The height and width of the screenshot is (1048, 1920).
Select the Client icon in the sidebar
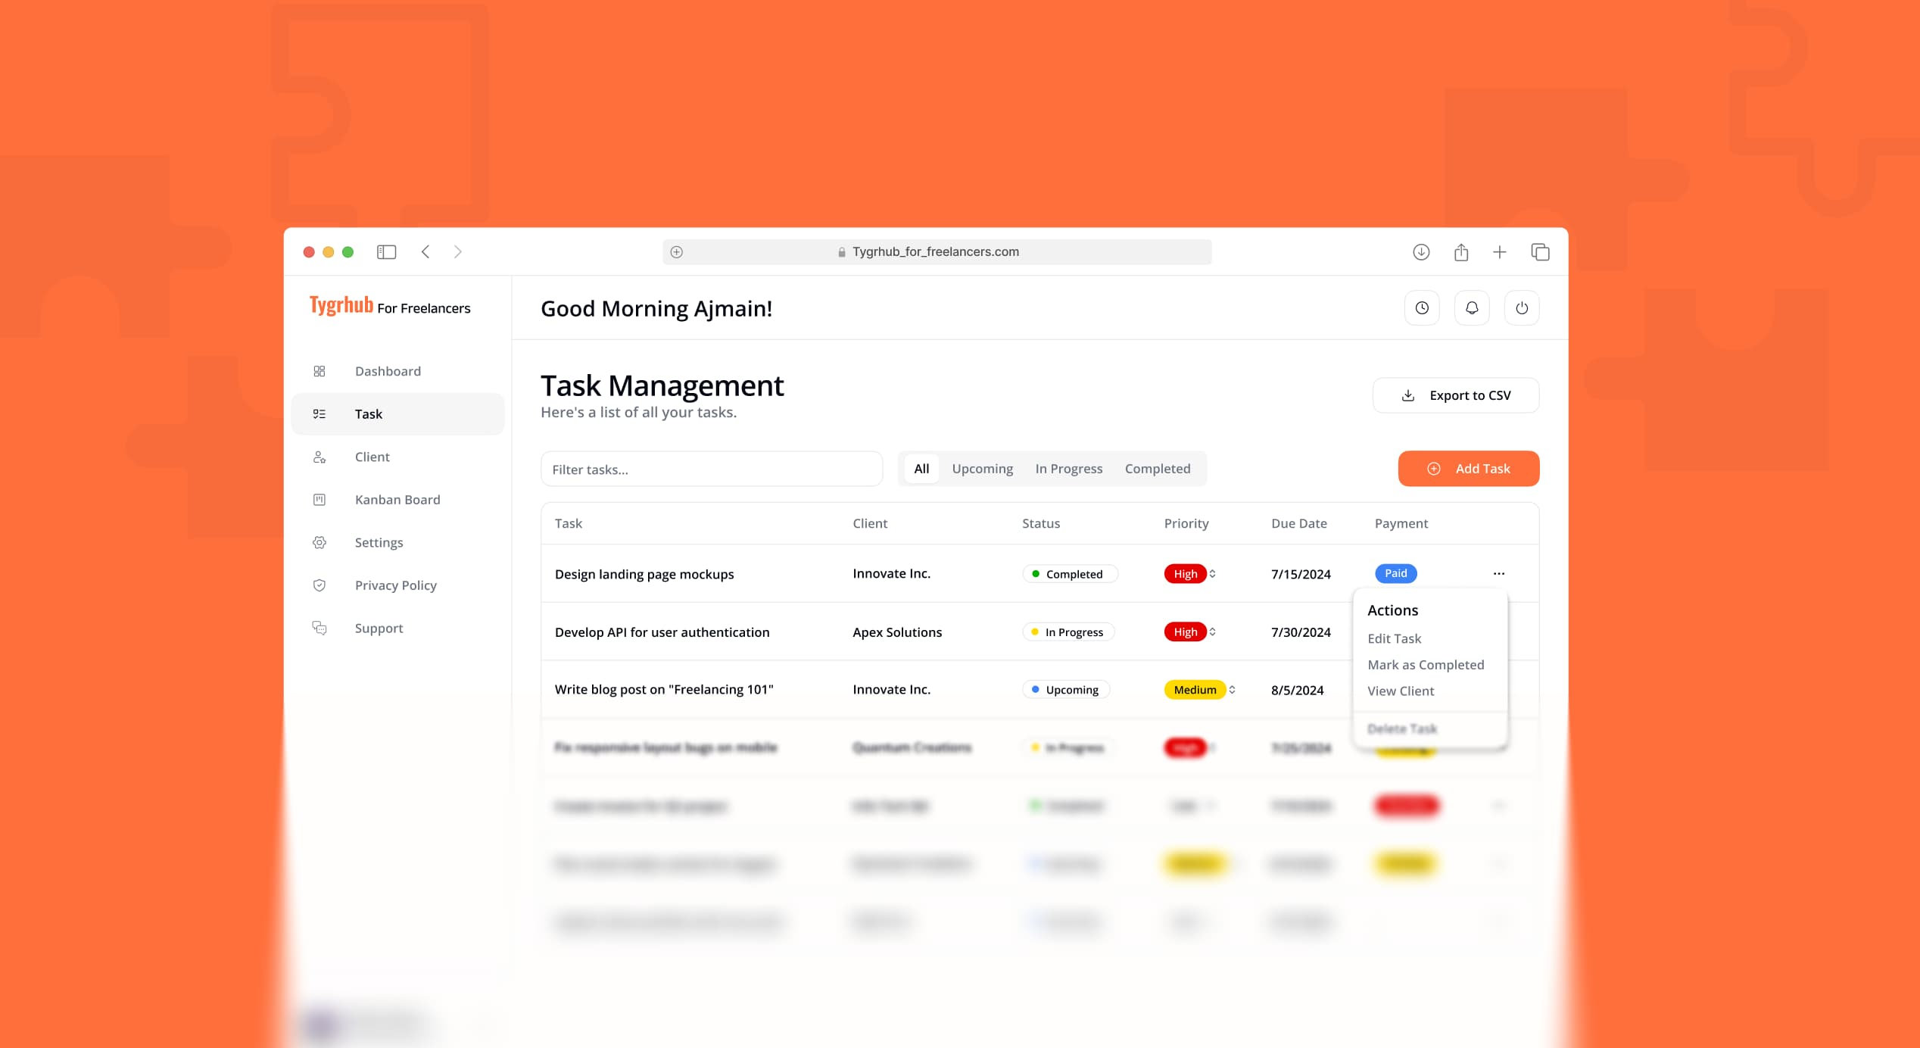click(x=319, y=457)
